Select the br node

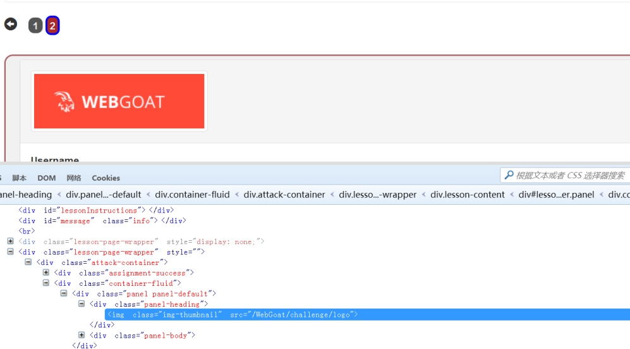[27, 231]
